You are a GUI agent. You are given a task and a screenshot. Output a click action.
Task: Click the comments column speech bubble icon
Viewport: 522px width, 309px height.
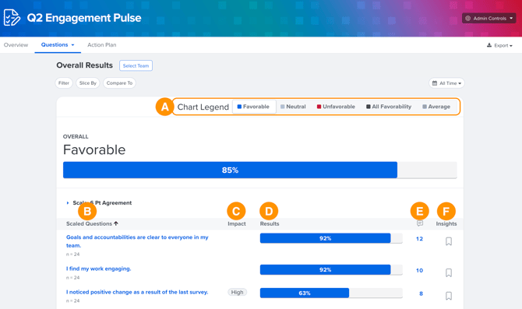420,223
